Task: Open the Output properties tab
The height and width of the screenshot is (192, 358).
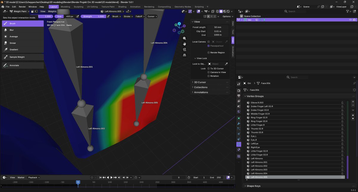Action: pyautogui.click(x=239, y=96)
